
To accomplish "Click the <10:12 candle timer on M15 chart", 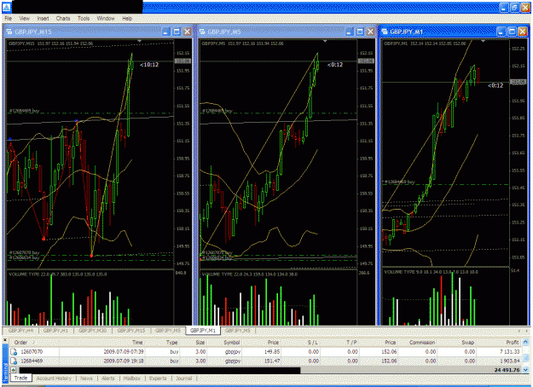I will click(x=149, y=65).
